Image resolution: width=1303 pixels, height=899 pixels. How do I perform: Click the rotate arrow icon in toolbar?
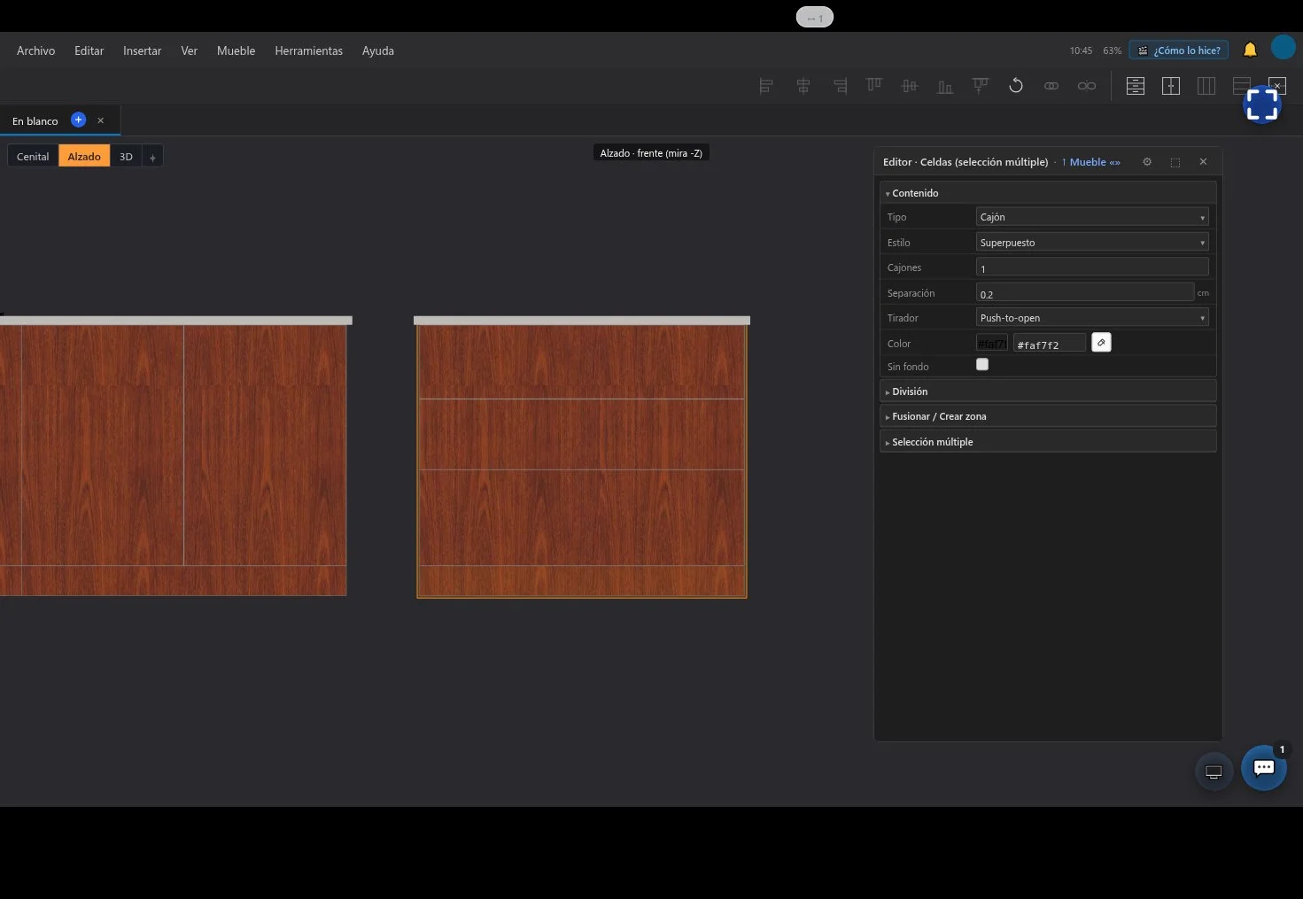[1016, 86]
